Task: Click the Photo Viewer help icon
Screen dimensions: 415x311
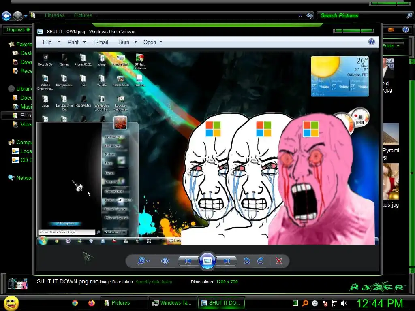Action: [372, 42]
